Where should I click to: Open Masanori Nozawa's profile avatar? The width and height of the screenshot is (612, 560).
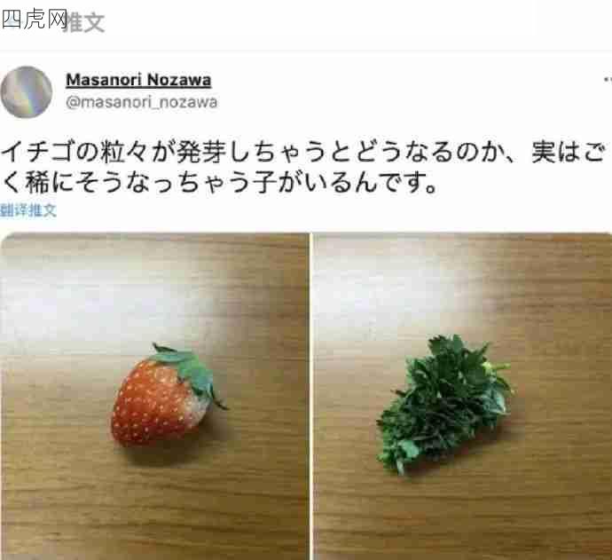click(x=26, y=91)
